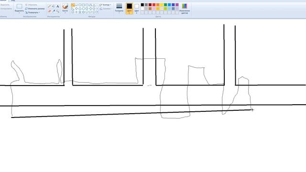Select the Five-point star shape

point(80,12)
